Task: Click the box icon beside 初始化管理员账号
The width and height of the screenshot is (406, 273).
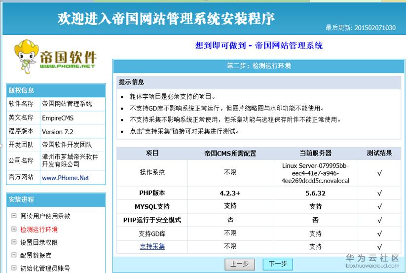Action: [14, 268]
